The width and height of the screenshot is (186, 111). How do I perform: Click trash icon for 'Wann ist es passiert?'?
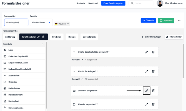click(153, 104)
